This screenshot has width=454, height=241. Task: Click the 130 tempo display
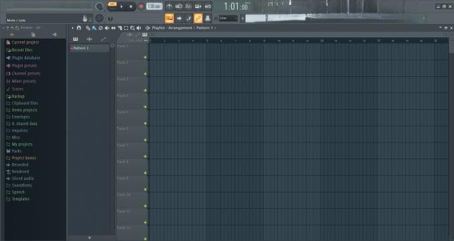point(154,6)
